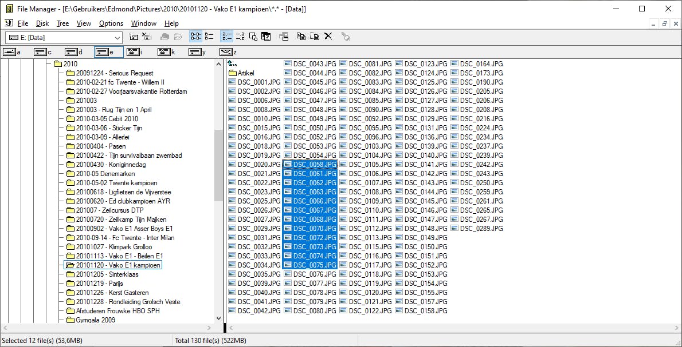The height and width of the screenshot is (347, 682).
Task: Click file pane horizontal scrollbar right arrow
Action: 677,328
